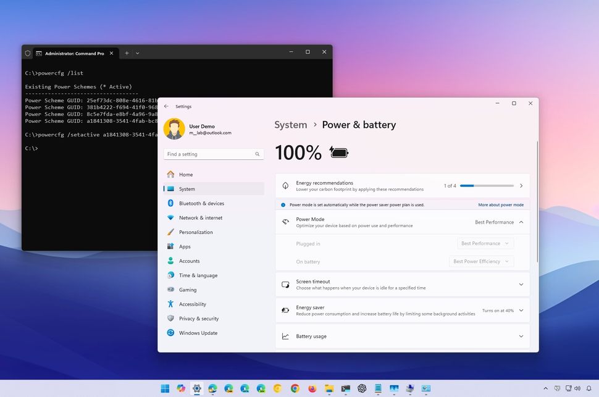The height and width of the screenshot is (397, 599).
Task: Launch ChatGPT from the taskbar
Action: coord(361,389)
